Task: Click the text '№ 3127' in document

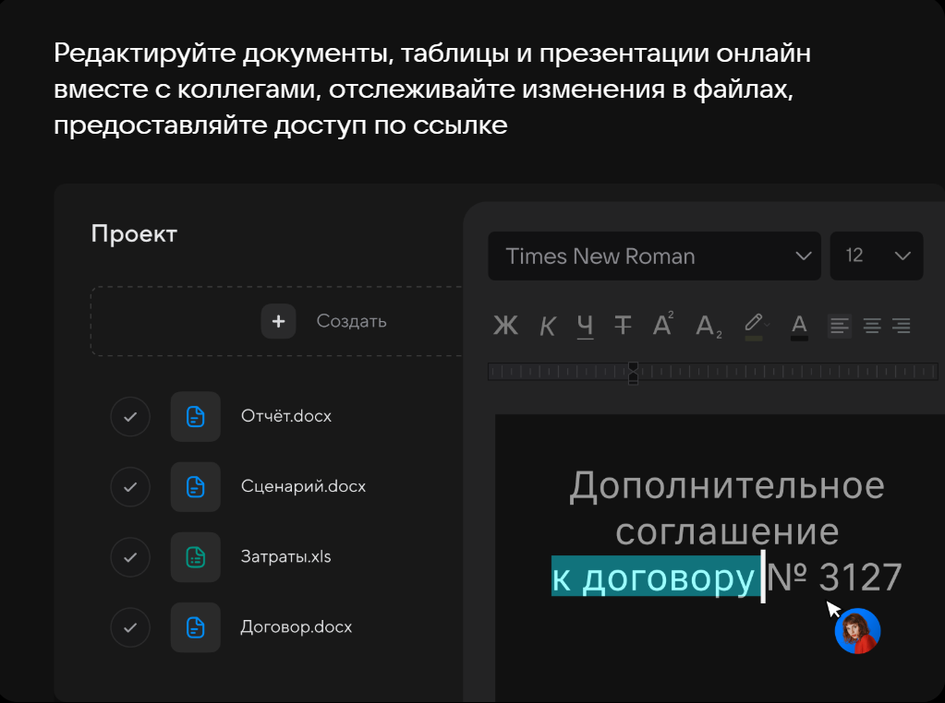Action: pyautogui.click(x=835, y=578)
